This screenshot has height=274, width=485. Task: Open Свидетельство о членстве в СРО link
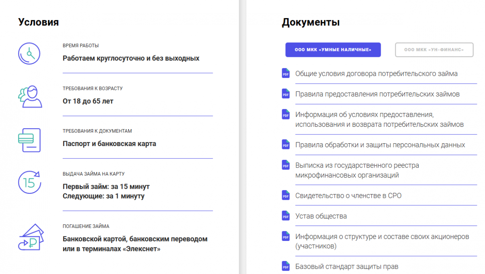point(348,195)
